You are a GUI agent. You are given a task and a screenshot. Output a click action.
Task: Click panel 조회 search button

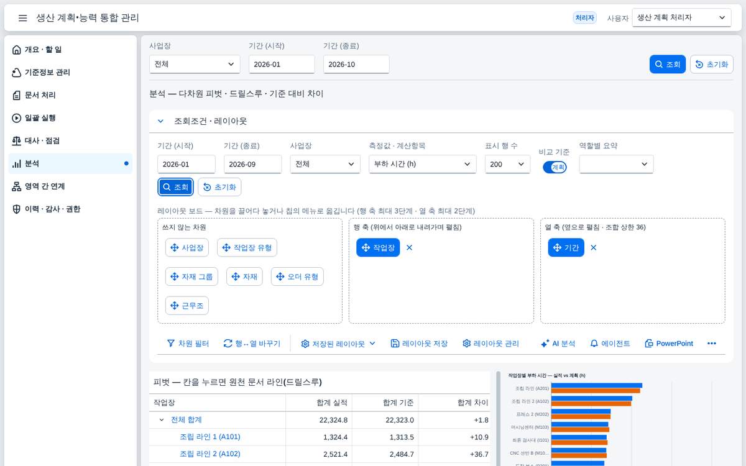(175, 187)
